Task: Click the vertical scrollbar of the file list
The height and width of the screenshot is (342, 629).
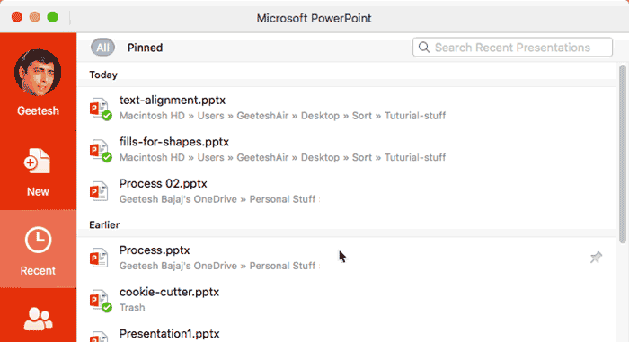Action: (x=622, y=154)
